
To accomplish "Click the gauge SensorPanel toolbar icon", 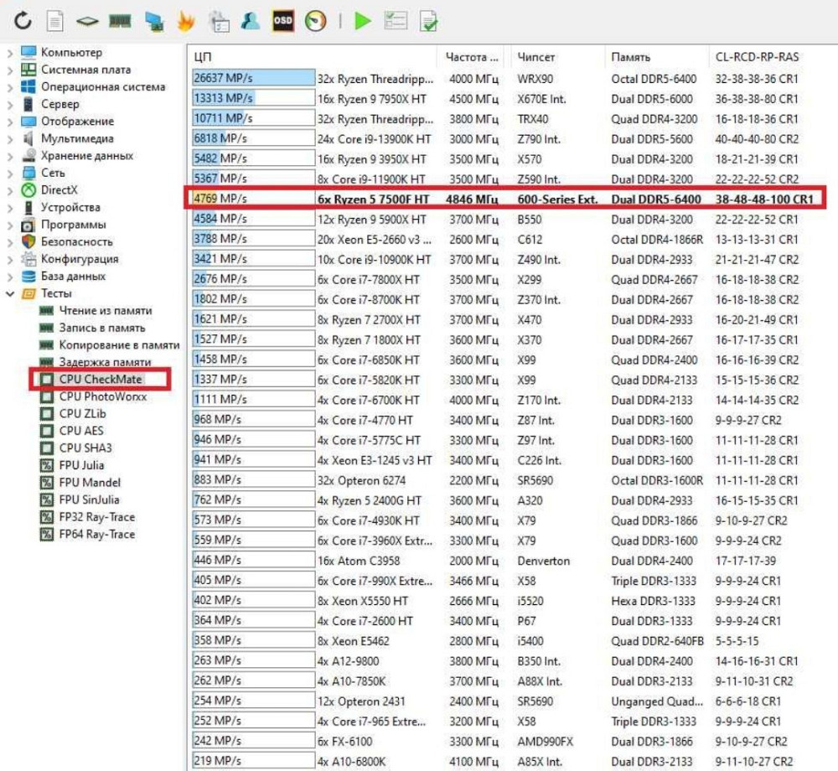I will pos(315,21).
